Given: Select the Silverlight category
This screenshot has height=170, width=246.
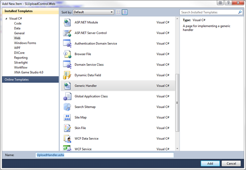Looking at the screenshot, I should [21, 63].
